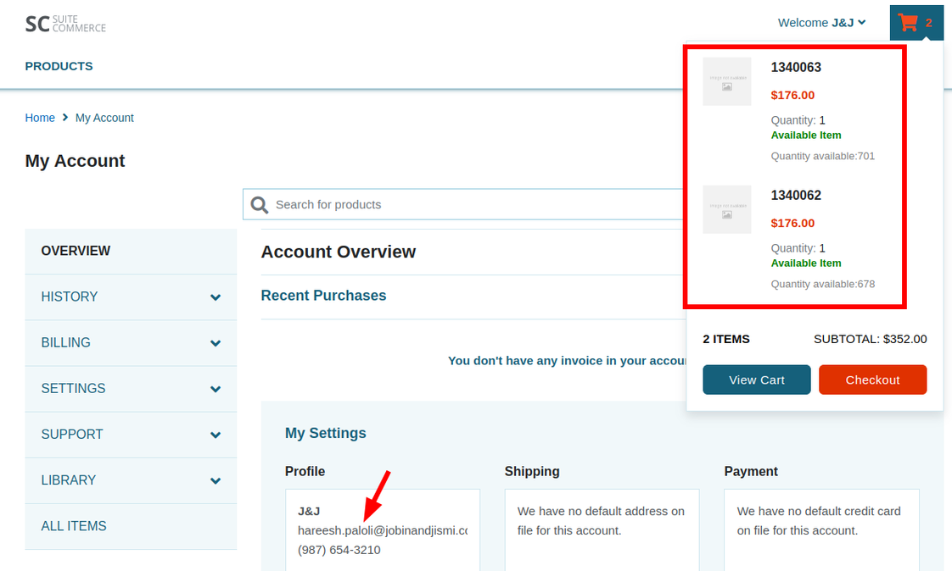Image resolution: width=952 pixels, height=571 pixels.
Task: Click cart item title 1340063
Action: click(796, 68)
